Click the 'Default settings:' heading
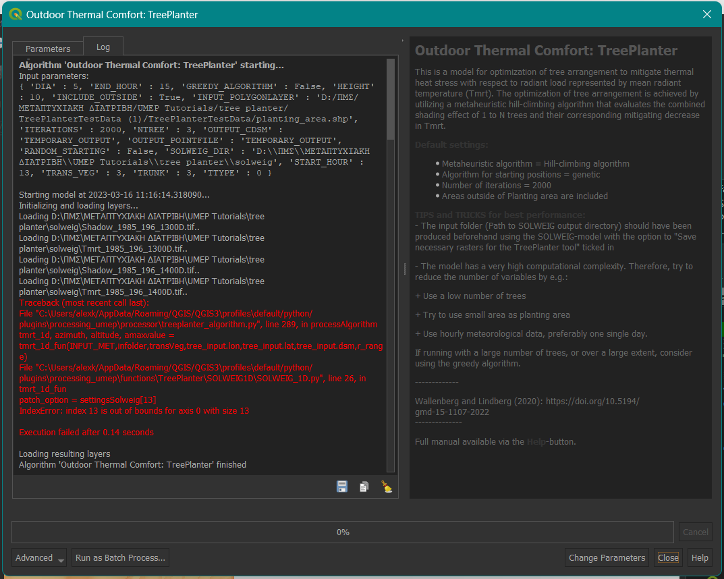The image size is (724, 579). tap(451, 144)
